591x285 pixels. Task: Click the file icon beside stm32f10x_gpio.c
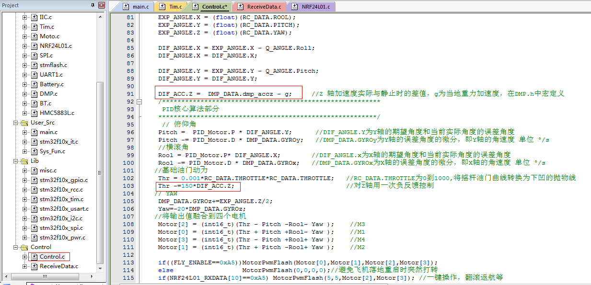[34, 180]
